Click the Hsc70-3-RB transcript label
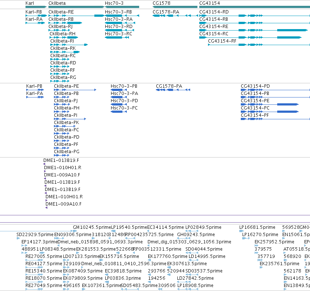Viewport: 310px width, 291px height. click(x=118, y=12)
